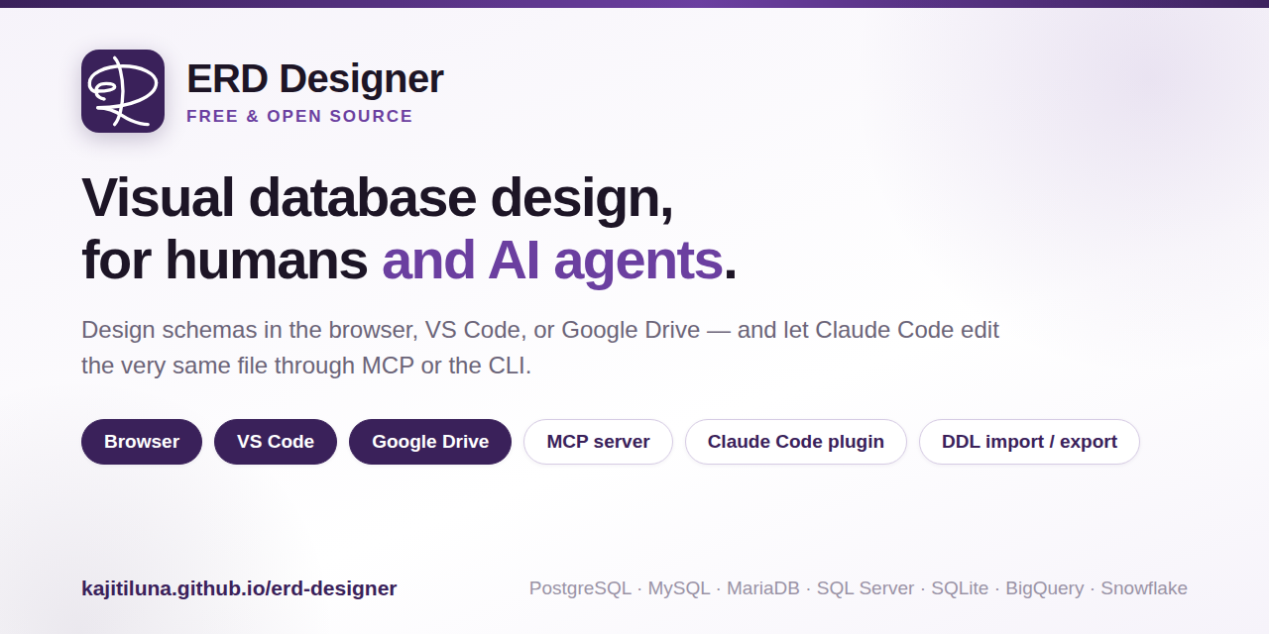Select the DDL import / export pill
Screen dimensions: 1269x634
pos(1029,442)
